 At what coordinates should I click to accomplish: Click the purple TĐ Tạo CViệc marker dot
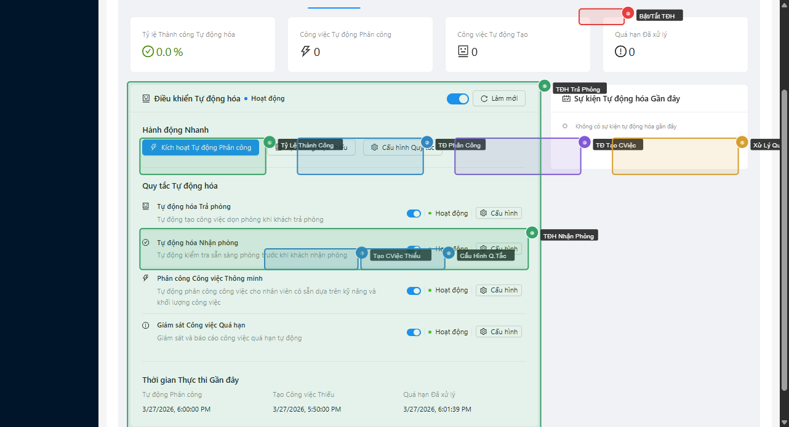coord(585,142)
